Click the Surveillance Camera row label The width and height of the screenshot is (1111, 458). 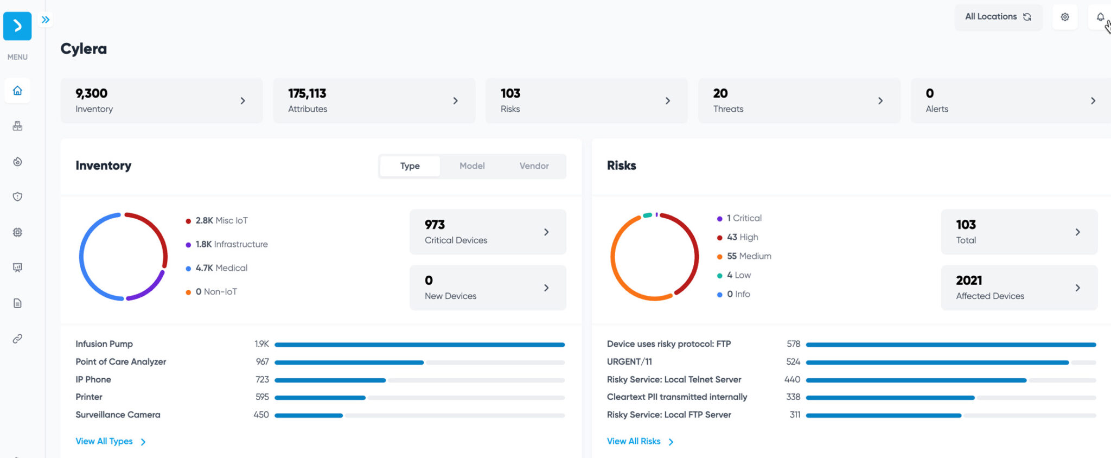pyautogui.click(x=118, y=415)
